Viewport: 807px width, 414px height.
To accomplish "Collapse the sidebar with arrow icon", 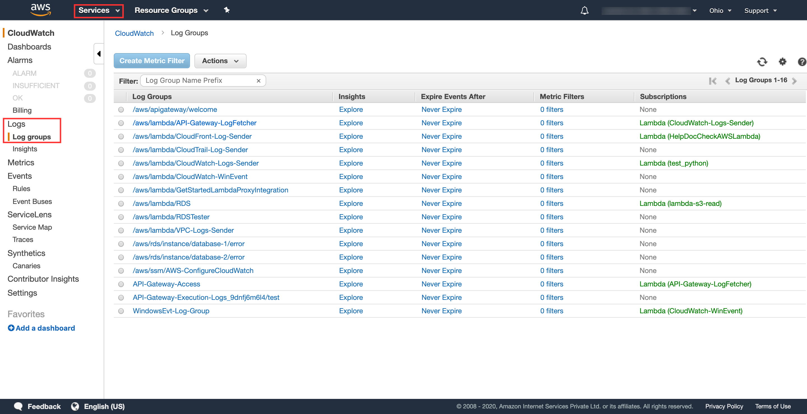I will tap(99, 54).
